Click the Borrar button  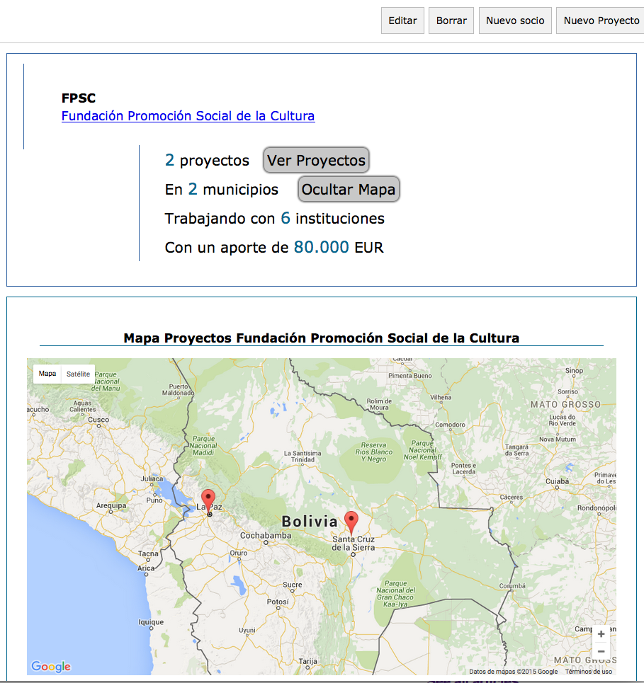(x=451, y=21)
